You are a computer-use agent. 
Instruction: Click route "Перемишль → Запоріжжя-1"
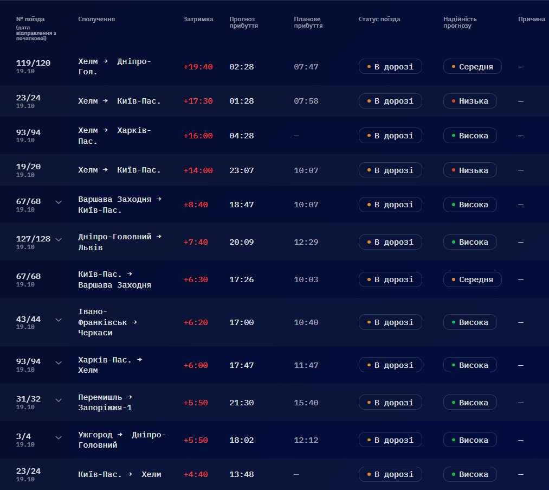105,403
